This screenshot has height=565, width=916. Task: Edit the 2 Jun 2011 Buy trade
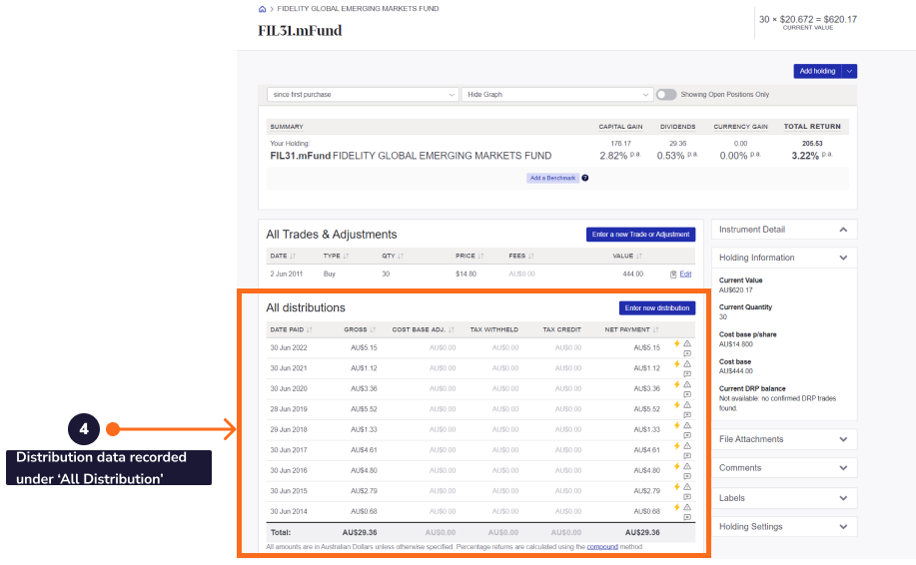pyautogui.click(x=685, y=274)
